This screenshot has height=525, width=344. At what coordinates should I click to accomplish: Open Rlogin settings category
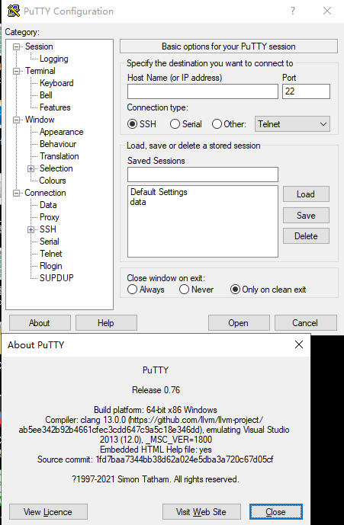(50, 266)
